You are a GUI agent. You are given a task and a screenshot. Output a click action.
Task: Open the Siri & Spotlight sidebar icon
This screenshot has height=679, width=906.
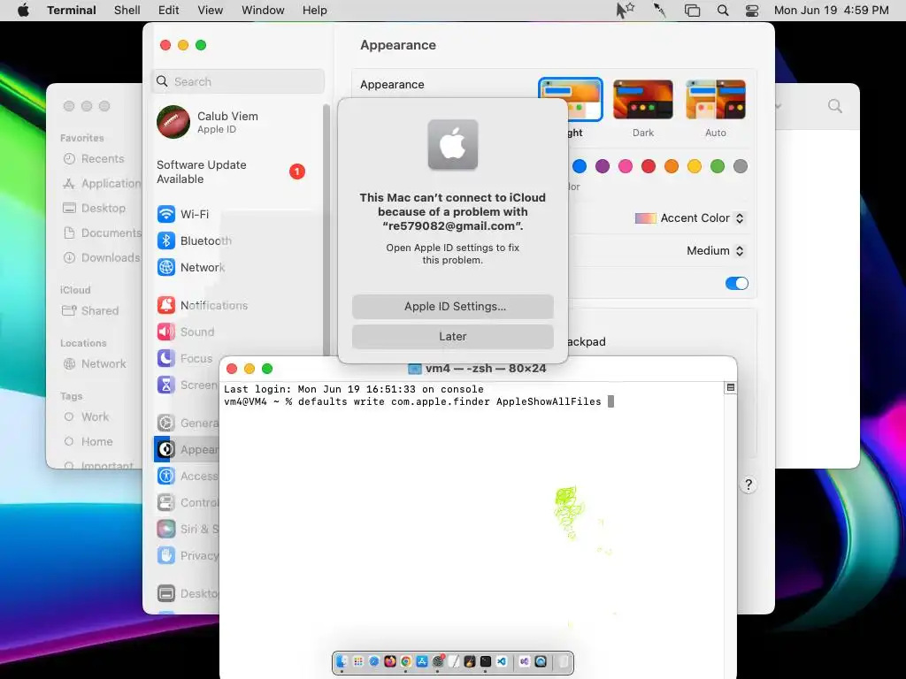pyautogui.click(x=166, y=529)
